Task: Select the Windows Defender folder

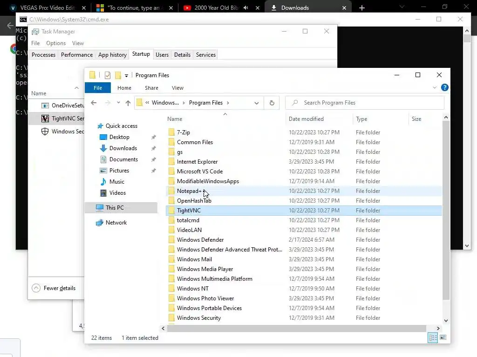Action: 200,240
